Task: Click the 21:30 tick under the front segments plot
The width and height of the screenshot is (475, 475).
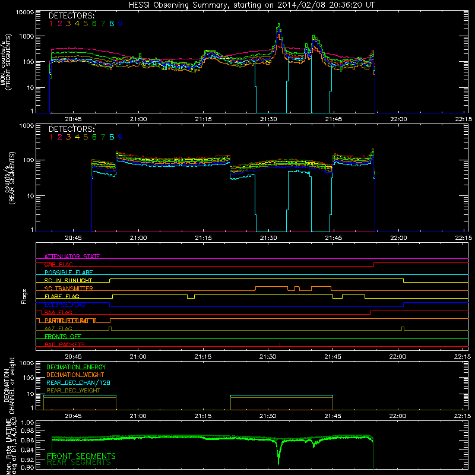Action: [x=268, y=119]
